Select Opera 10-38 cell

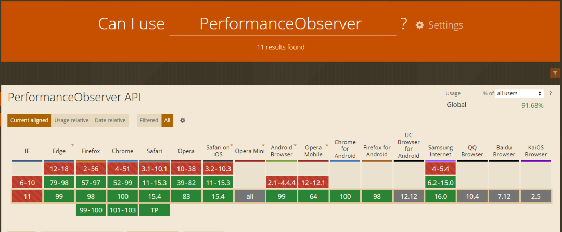[186, 168]
